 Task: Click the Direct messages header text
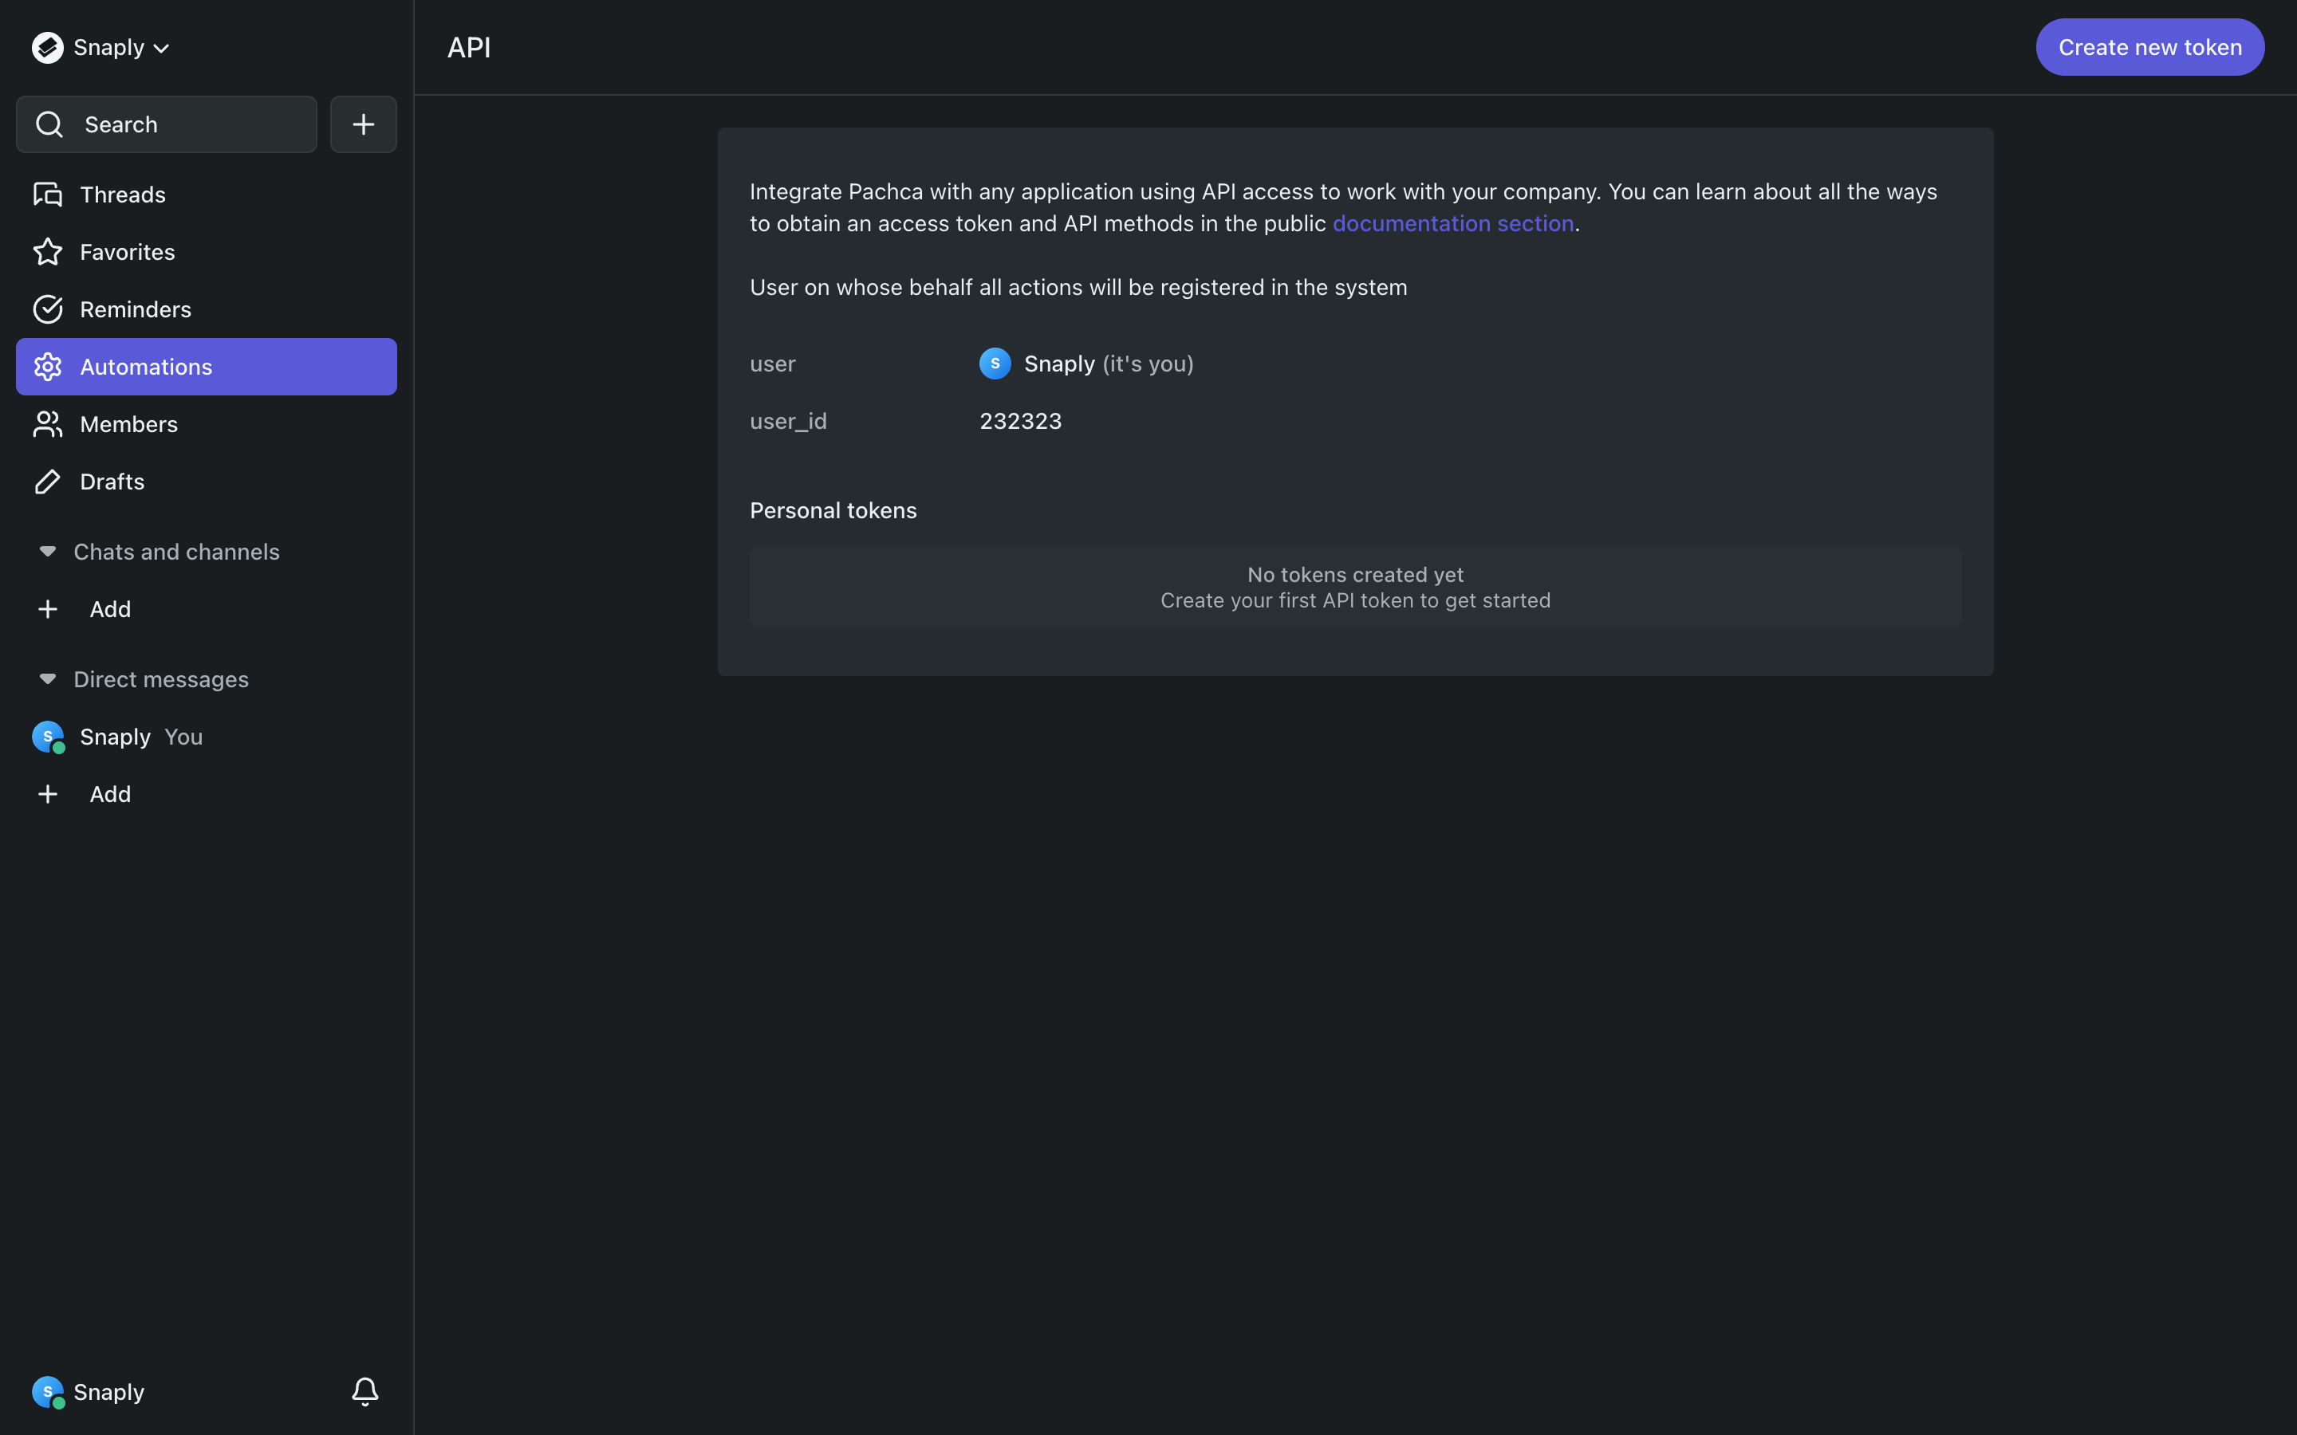(x=161, y=679)
